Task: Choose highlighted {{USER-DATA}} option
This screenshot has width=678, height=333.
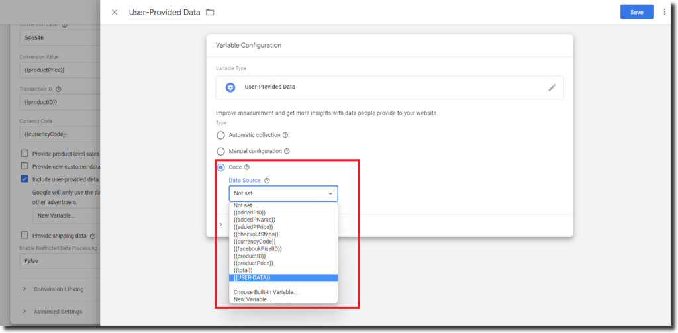Action: pos(283,277)
